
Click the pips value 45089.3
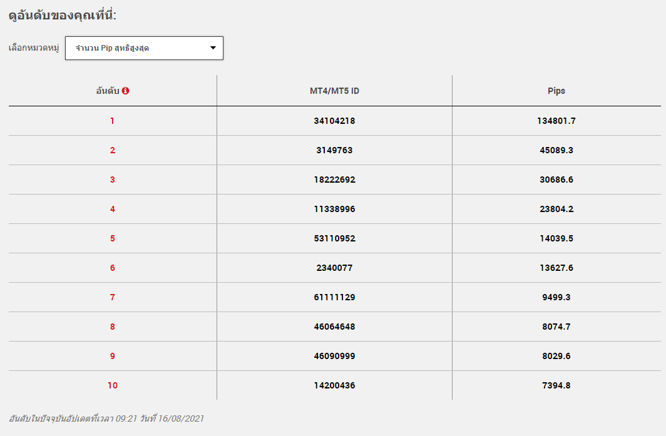pos(556,150)
